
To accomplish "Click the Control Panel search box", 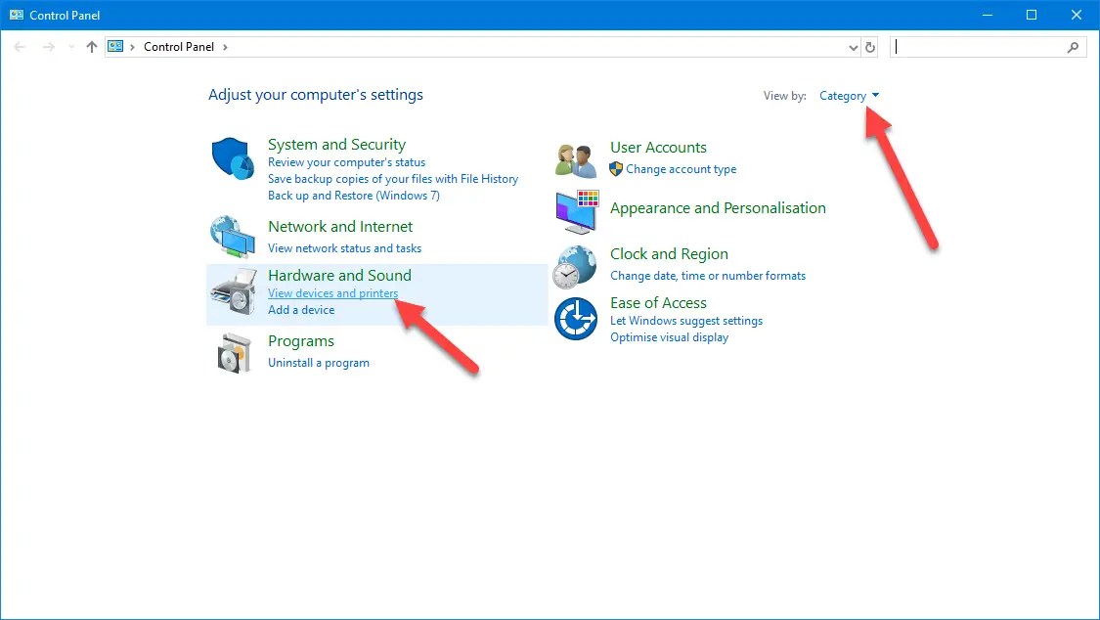I will point(978,47).
